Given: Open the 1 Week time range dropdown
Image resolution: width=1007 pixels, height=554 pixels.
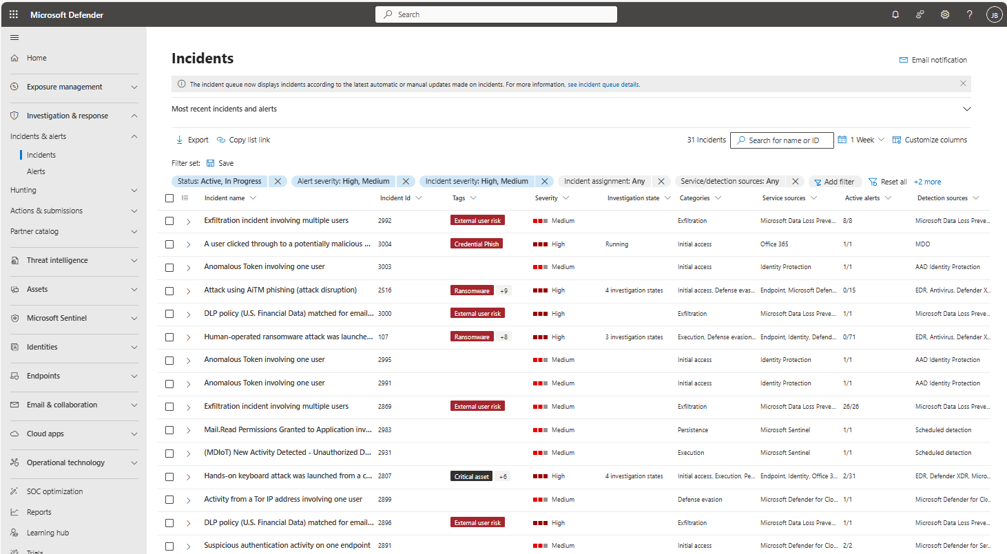Looking at the screenshot, I should (x=861, y=140).
